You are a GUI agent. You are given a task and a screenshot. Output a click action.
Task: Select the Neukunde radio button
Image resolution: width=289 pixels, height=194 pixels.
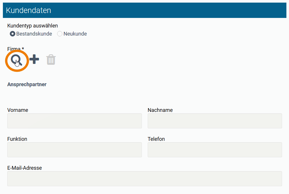(x=60, y=34)
